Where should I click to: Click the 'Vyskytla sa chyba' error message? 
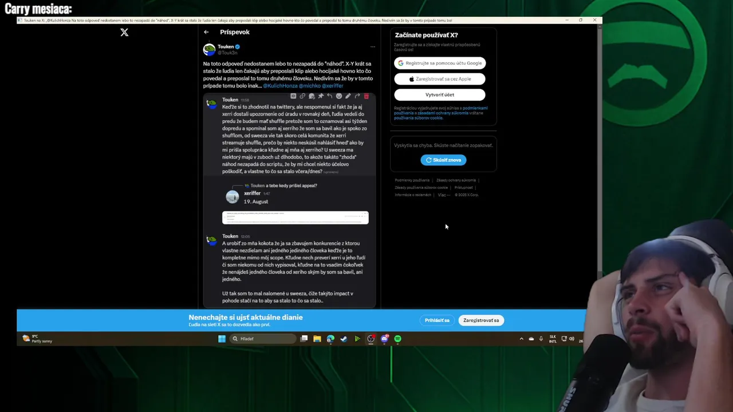[443, 145]
